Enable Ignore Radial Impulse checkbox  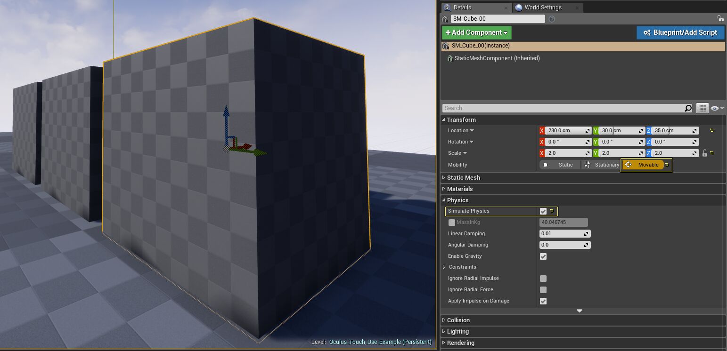543,279
